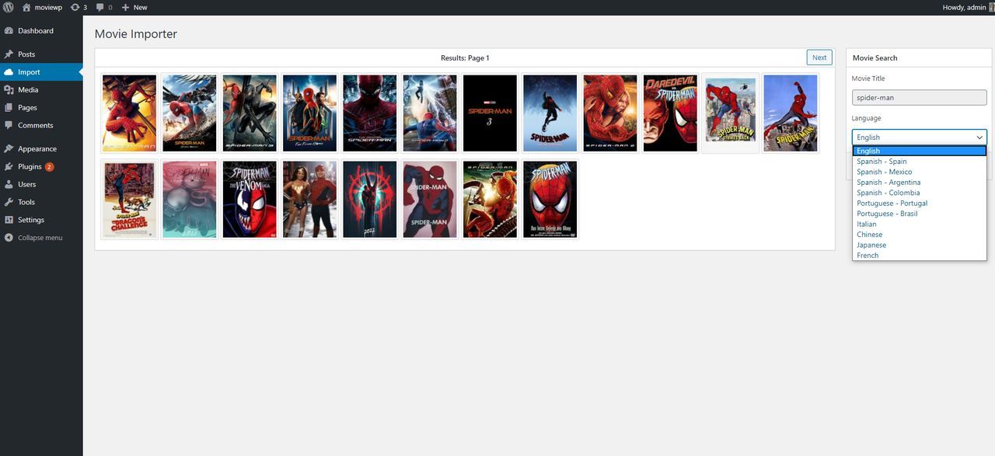Select the red spider 2022 poster
This screenshot has width=995, height=456.
click(370, 199)
